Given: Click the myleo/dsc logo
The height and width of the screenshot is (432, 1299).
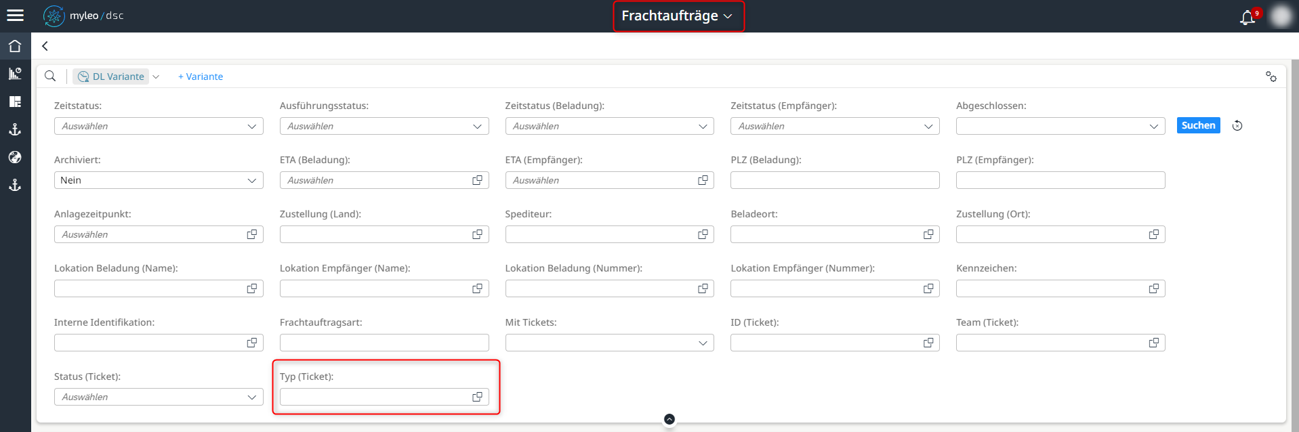Looking at the screenshot, I should point(83,16).
